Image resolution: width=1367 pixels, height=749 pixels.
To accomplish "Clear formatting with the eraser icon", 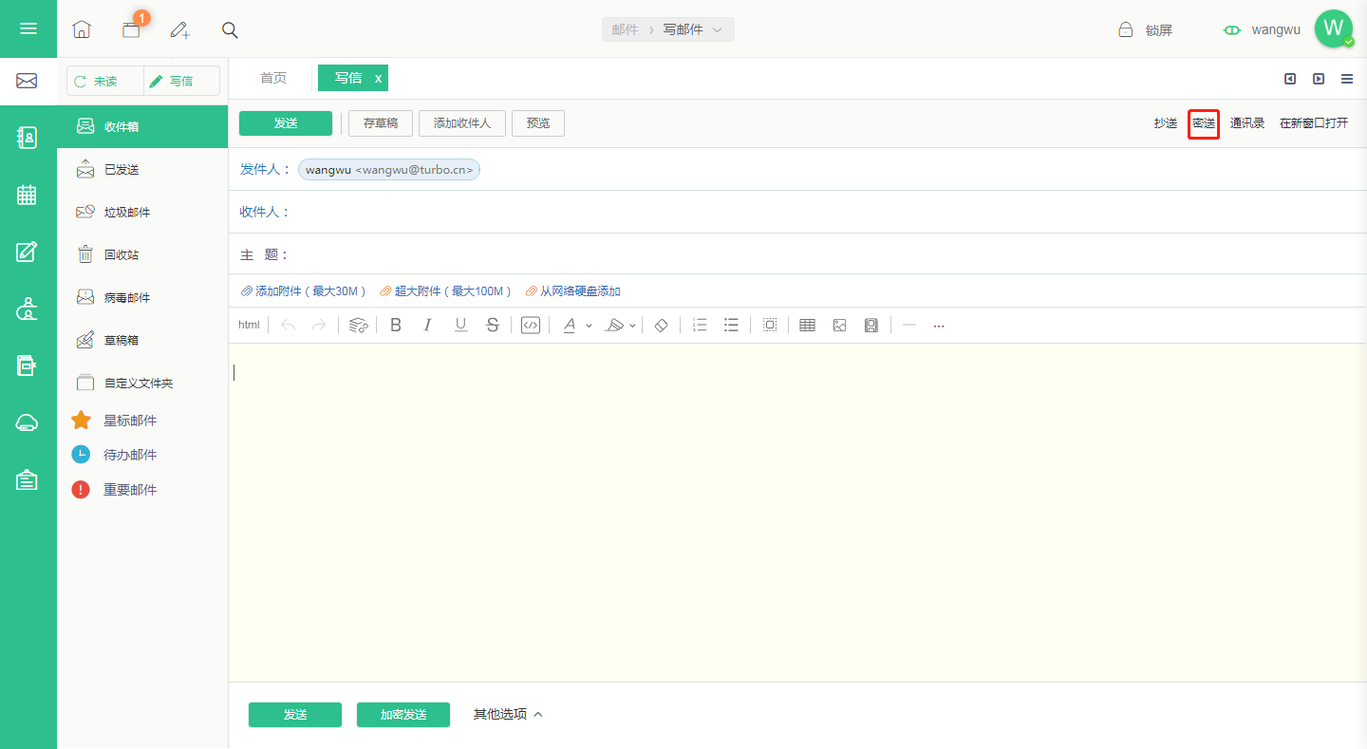I will coord(662,326).
